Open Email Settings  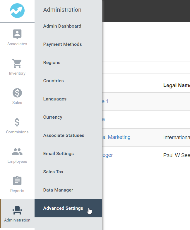click(58, 154)
